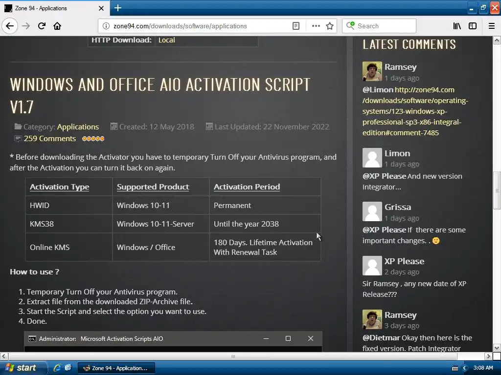501x375 pixels.
Task: Click the How to use ? heading
Action: 35,271
